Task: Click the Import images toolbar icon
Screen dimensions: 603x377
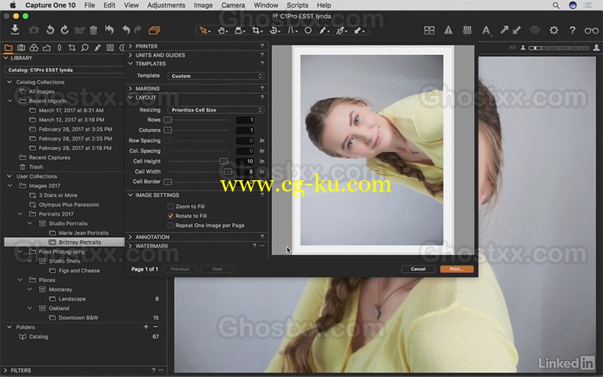Action: (15, 29)
